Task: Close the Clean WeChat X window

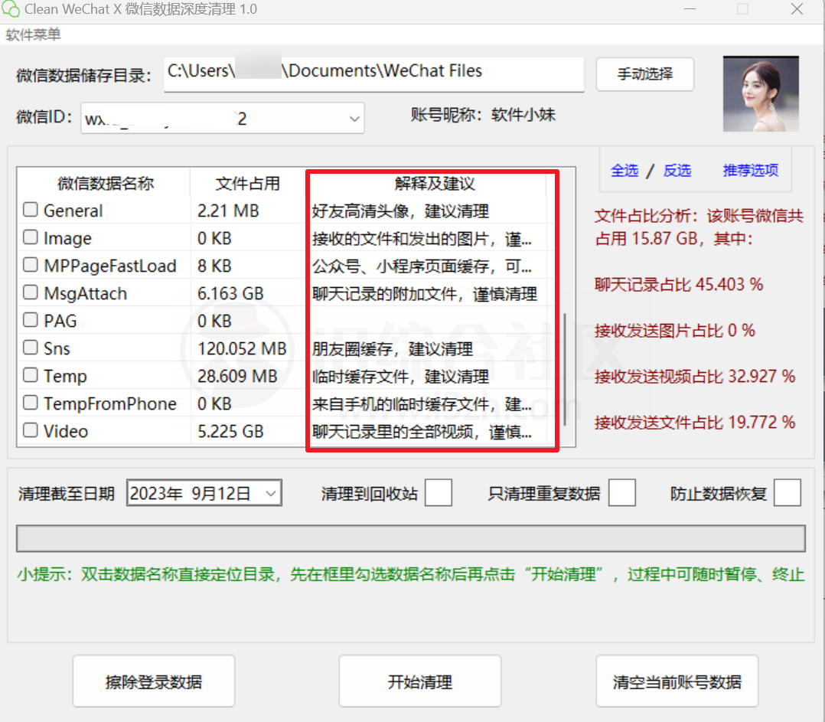Action: 797,9
